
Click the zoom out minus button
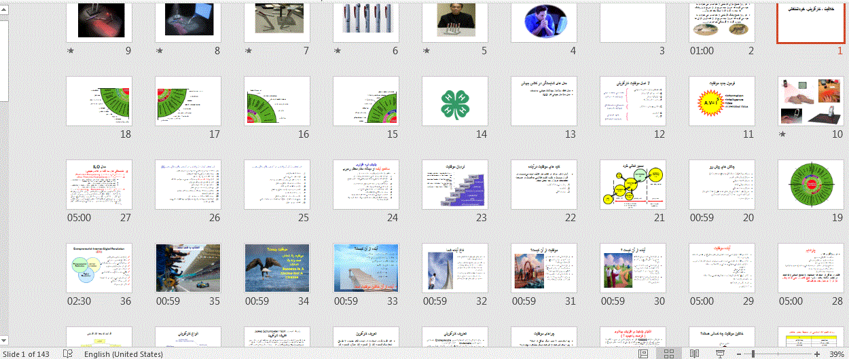pyautogui.click(x=740, y=354)
